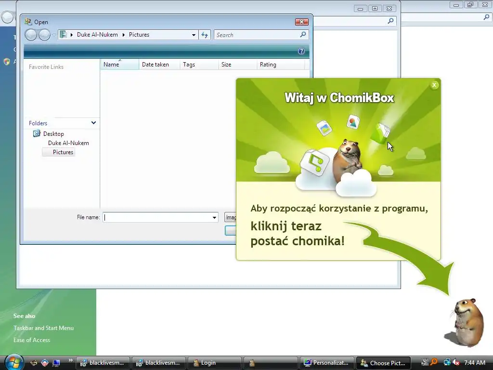Click the muted volume tray icon

(456, 362)
